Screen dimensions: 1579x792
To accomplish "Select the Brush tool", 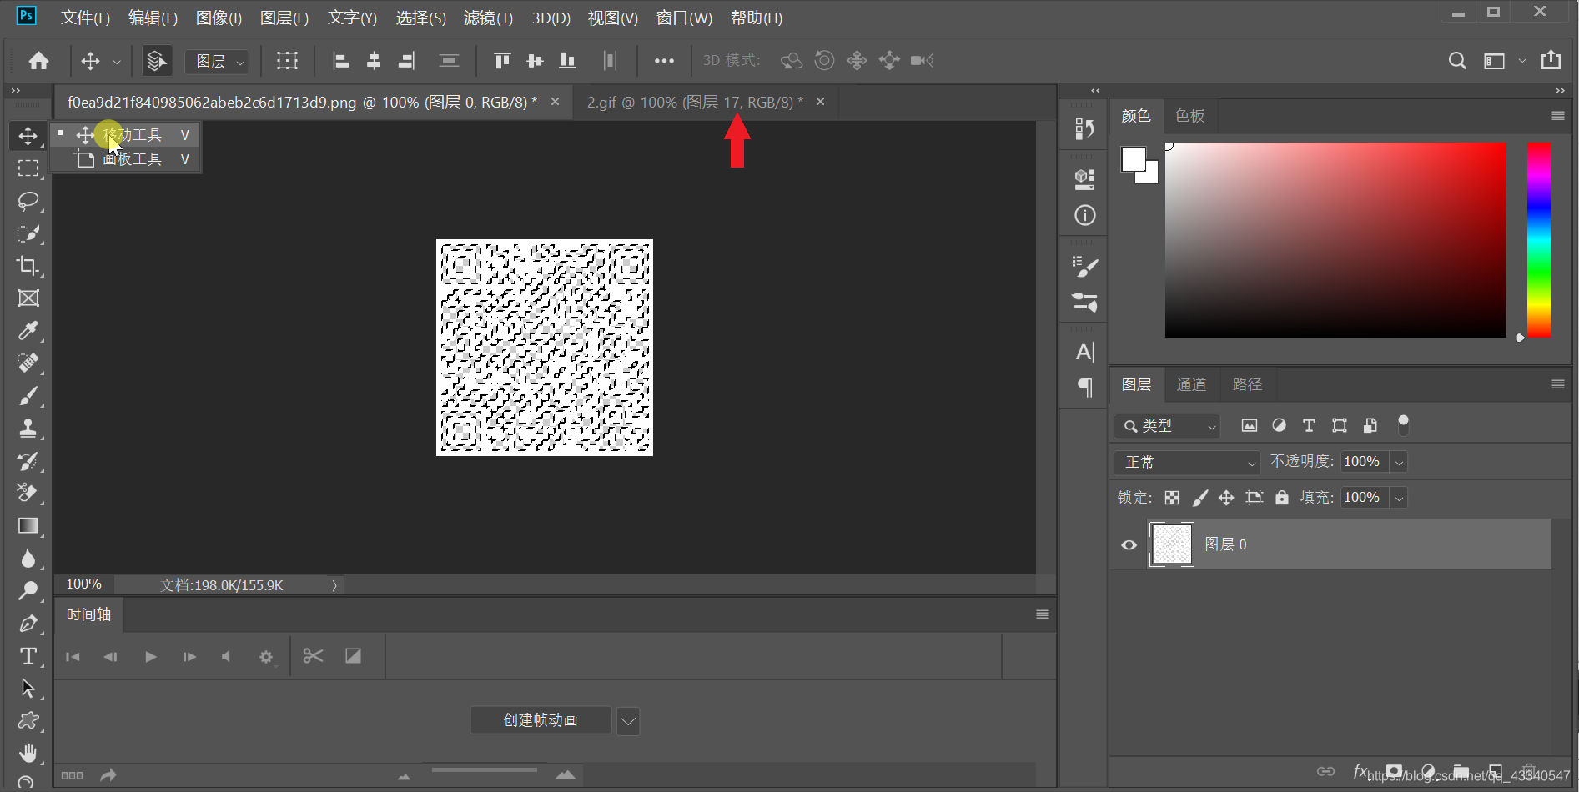I will click(28, 396).
